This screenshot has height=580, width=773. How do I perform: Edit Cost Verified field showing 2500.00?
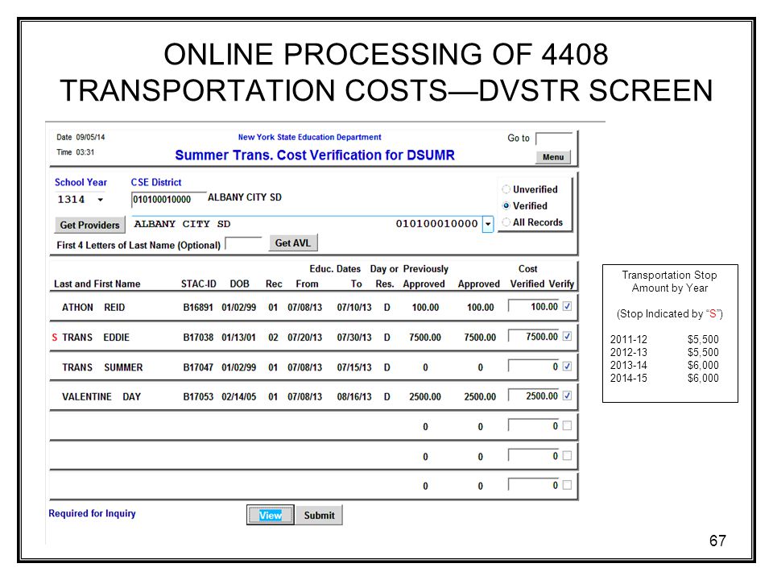535,396
